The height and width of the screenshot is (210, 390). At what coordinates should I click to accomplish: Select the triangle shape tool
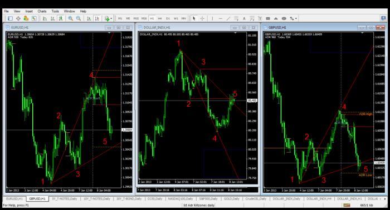[276, 18]
